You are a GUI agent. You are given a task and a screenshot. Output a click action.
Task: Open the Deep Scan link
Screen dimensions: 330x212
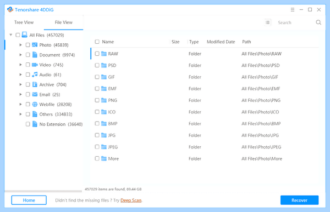(131, 200)
